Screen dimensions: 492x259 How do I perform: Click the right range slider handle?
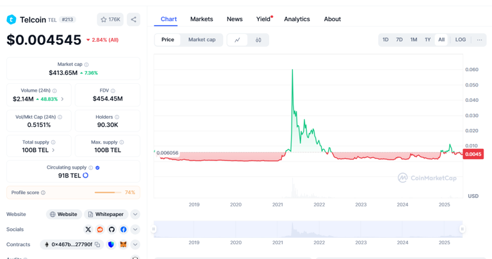(x=462, y=229)
